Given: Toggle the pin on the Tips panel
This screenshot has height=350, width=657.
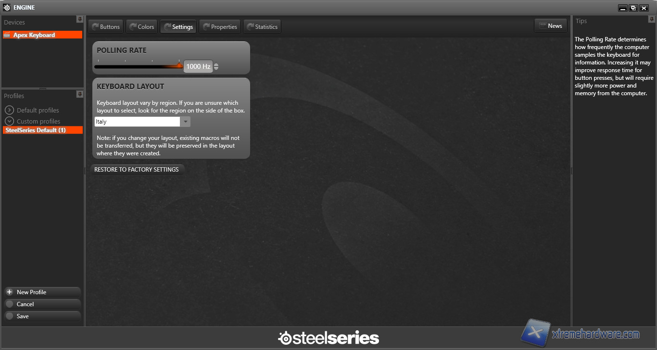Looking at the screenshot, I should (652, 19).
